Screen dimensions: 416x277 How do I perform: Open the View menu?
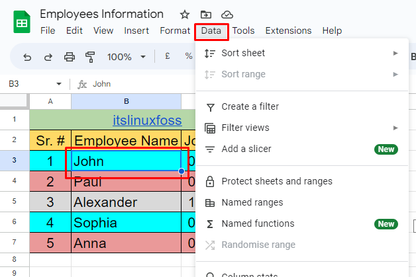click(x=103, y=30)
